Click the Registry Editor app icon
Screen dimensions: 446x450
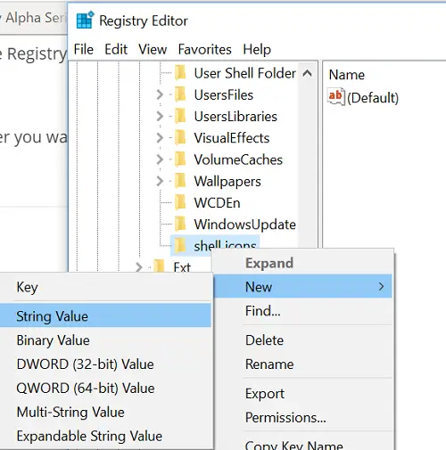point(85,20)
